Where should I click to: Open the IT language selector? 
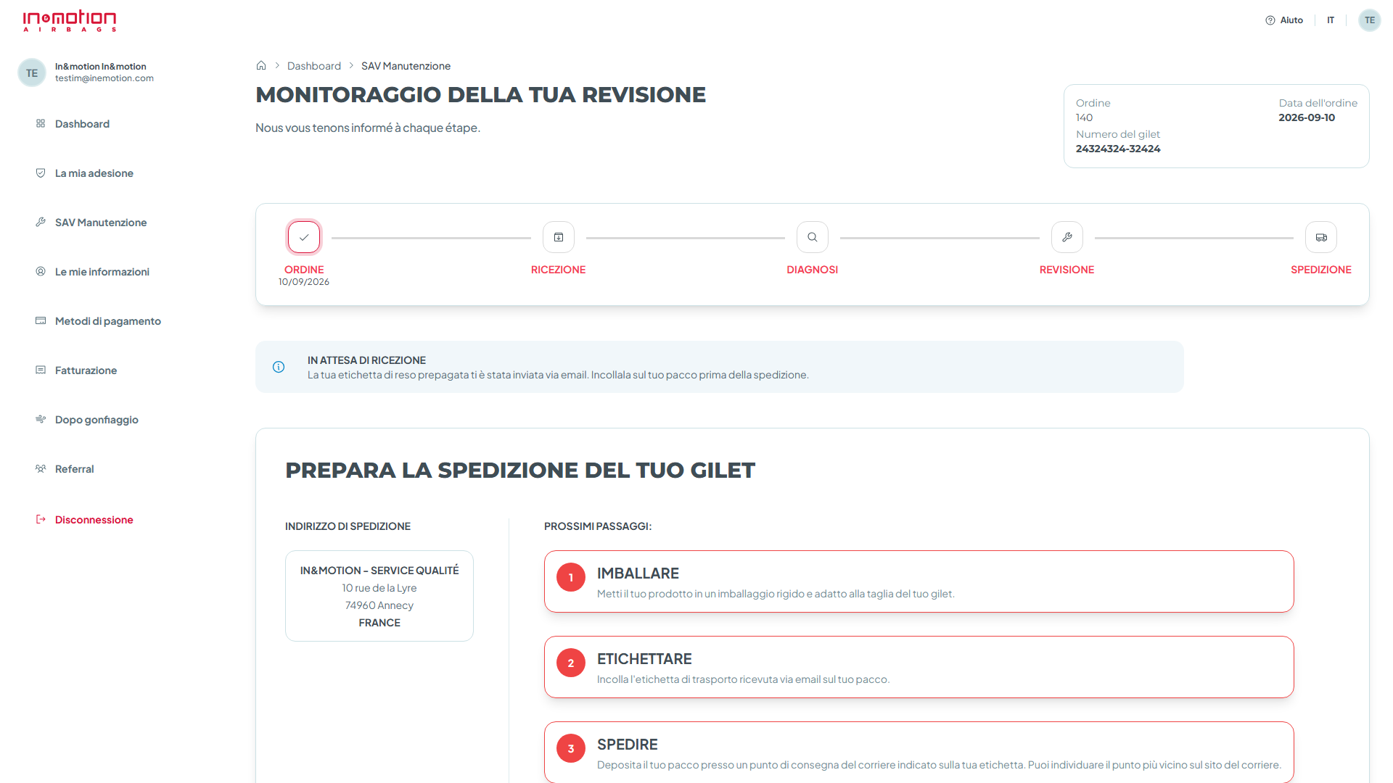pos(1331,20)
